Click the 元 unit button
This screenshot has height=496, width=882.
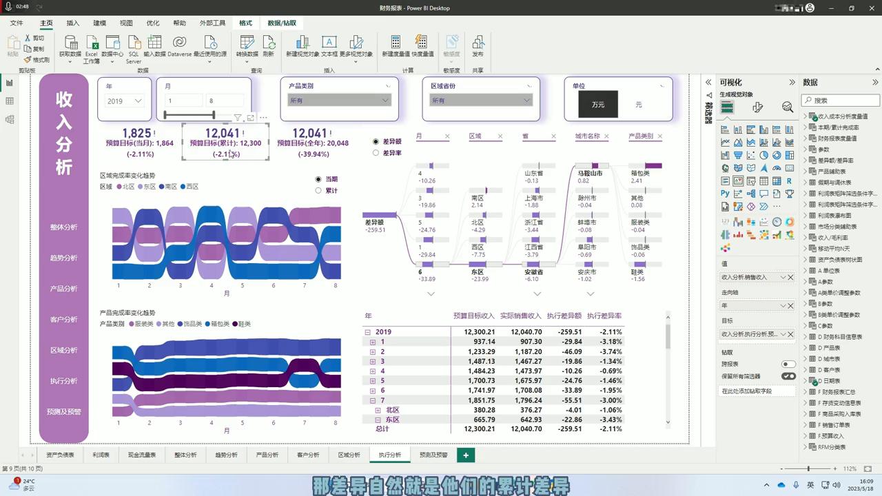(x=638, y=105)
